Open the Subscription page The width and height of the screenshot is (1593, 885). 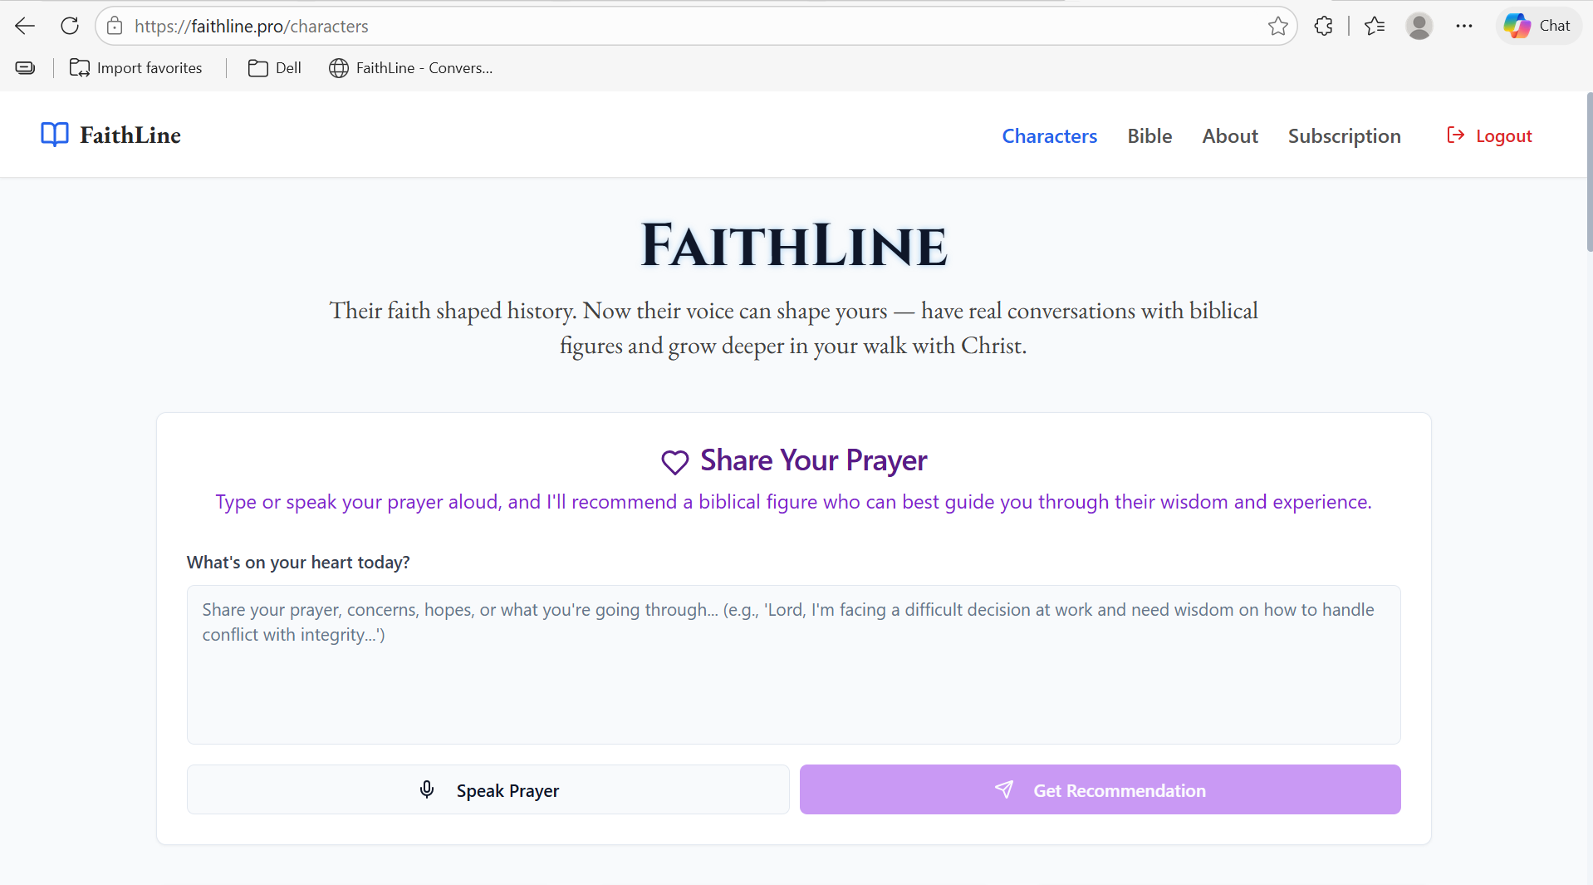click(x=1345, y=135)
